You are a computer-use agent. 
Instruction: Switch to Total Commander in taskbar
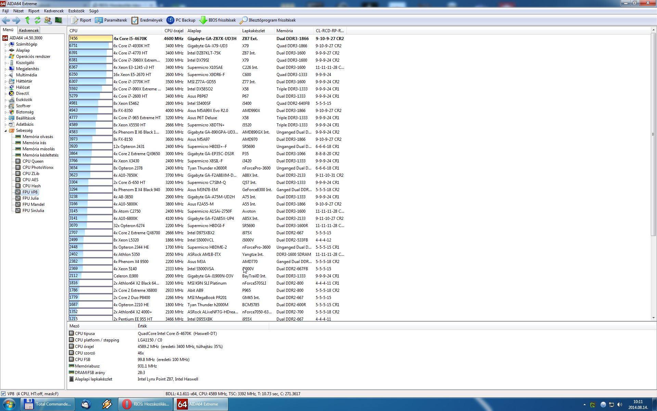(x=48, y=404)
